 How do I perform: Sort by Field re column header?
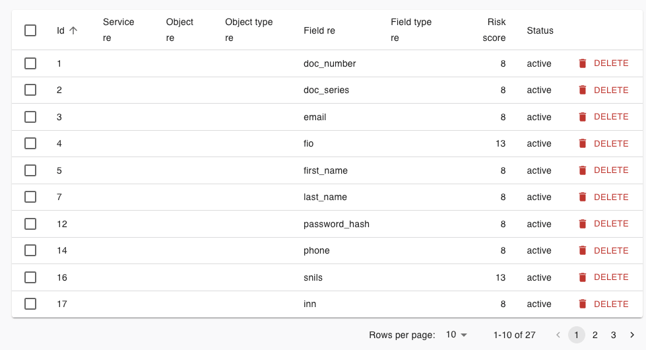319,30
